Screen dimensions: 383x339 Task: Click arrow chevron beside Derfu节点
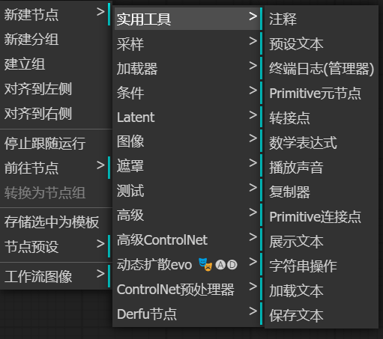pyautogui.click(x=253, y=311)
